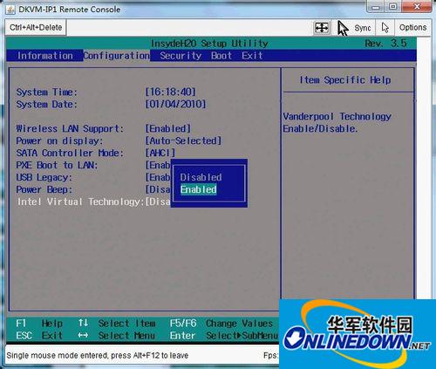
Task: Click Intel Virtual Technology setting row
Action: 93,202
